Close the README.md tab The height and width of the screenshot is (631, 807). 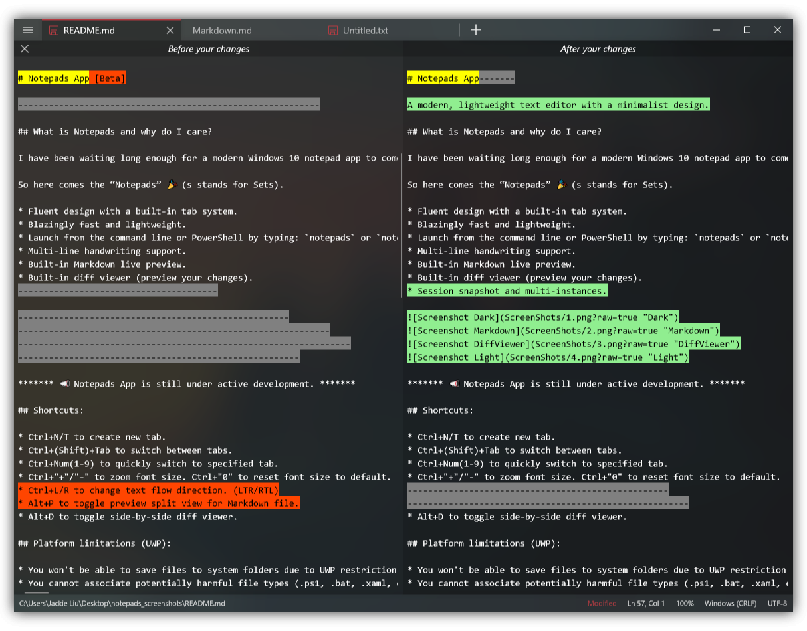click(170, 30)
